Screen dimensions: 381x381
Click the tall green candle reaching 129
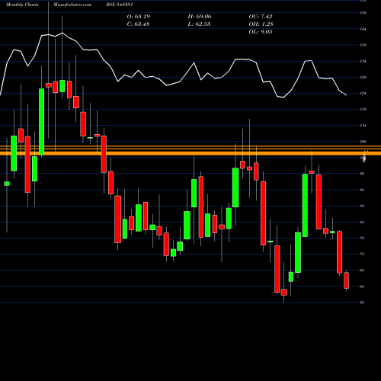click(x=41, y=122)
